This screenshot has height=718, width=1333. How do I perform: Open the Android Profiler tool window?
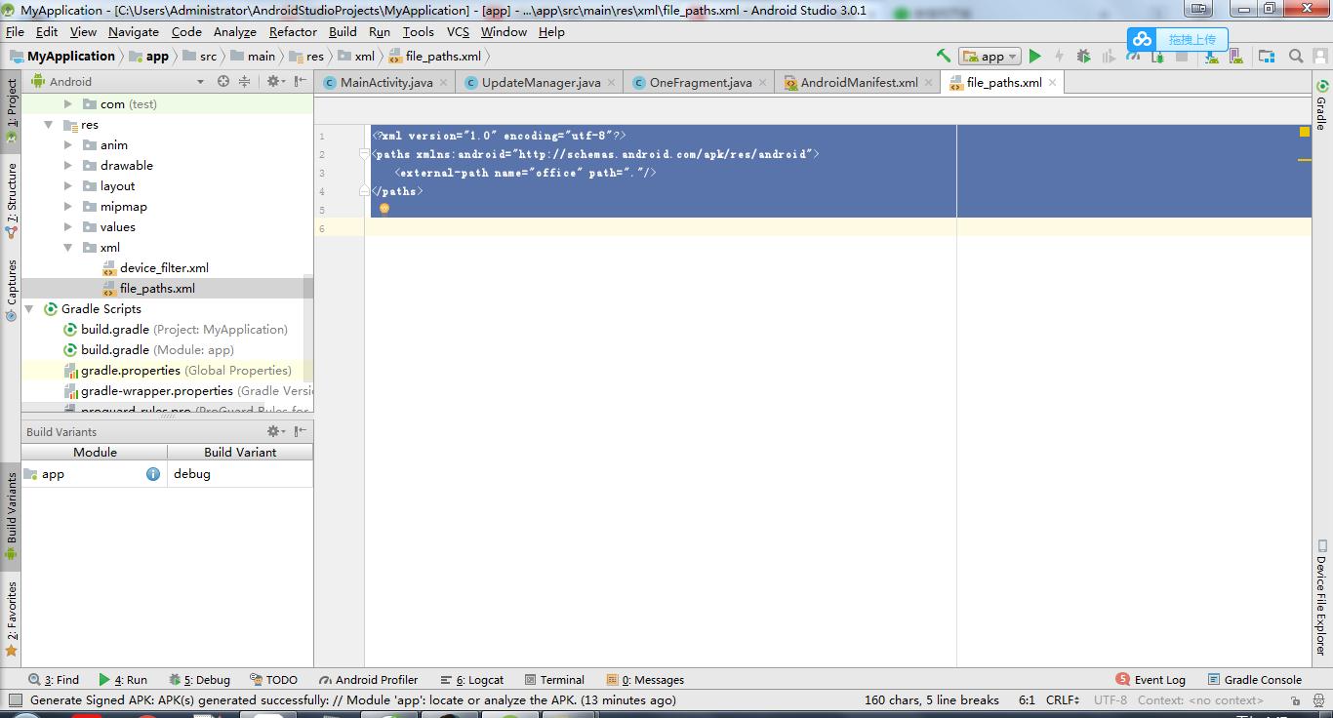[x=367, y=680]
